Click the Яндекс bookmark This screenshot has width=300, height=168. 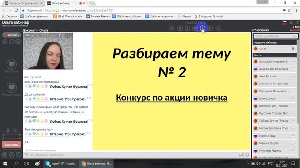click(185, 16)
